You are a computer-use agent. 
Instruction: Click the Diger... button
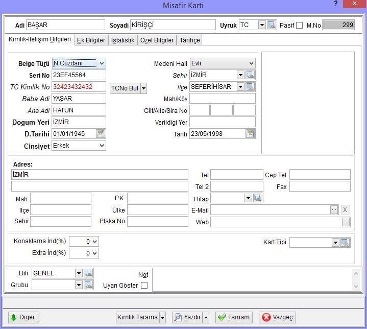[x=23, y=318]
